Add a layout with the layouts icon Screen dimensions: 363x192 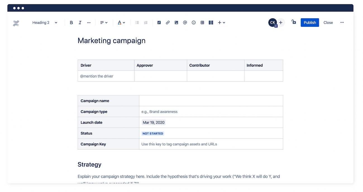point(211,22)
